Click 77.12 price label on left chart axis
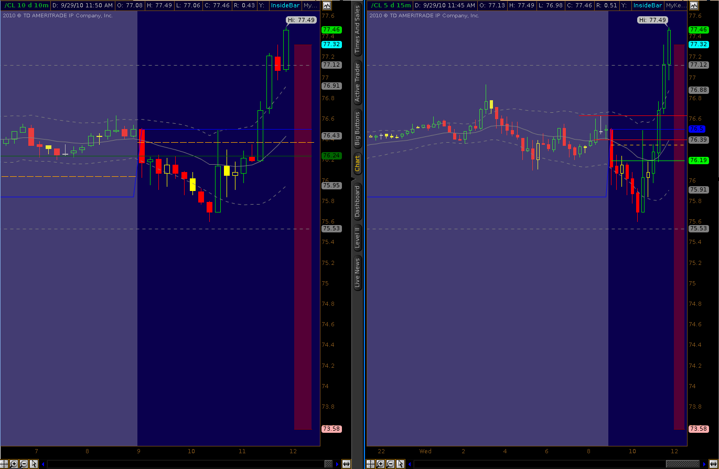This screenshot has height=469, width=719. 331,65
